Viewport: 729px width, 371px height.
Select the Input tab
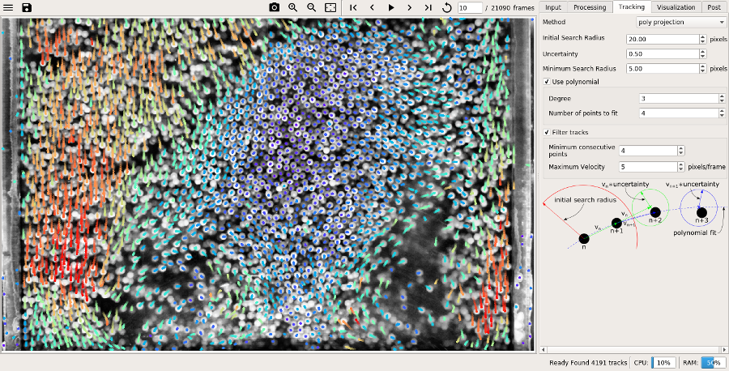(553, 7)
